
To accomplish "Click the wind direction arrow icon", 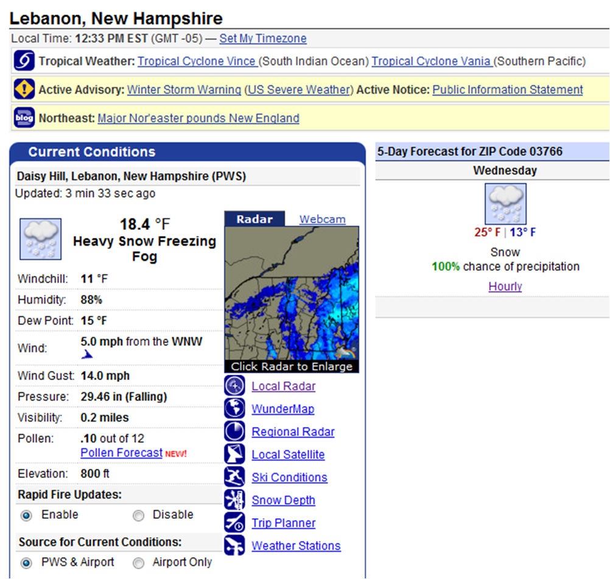I will tap(87, 355).
